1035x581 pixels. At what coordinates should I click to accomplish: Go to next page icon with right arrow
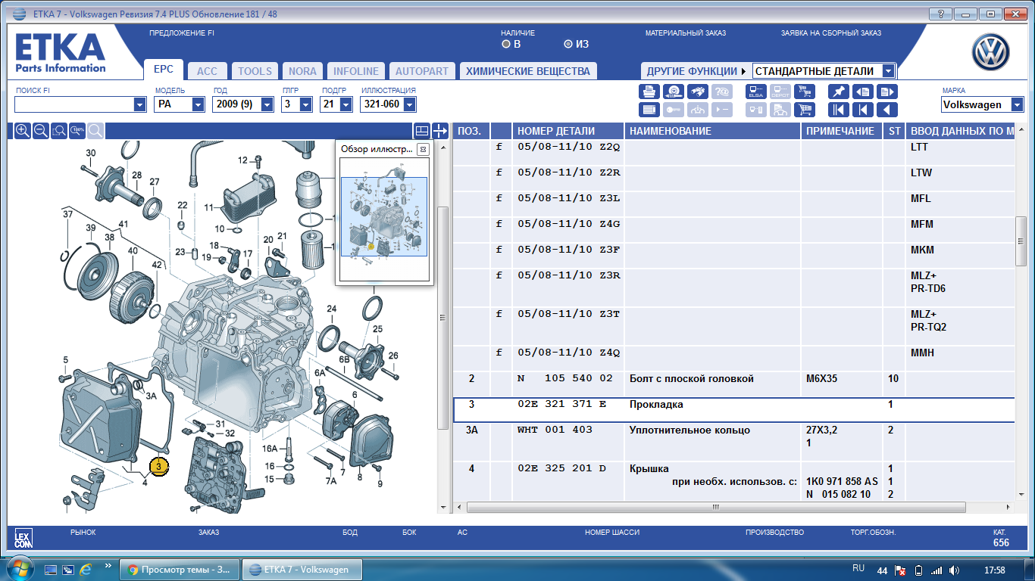(887, 92)
